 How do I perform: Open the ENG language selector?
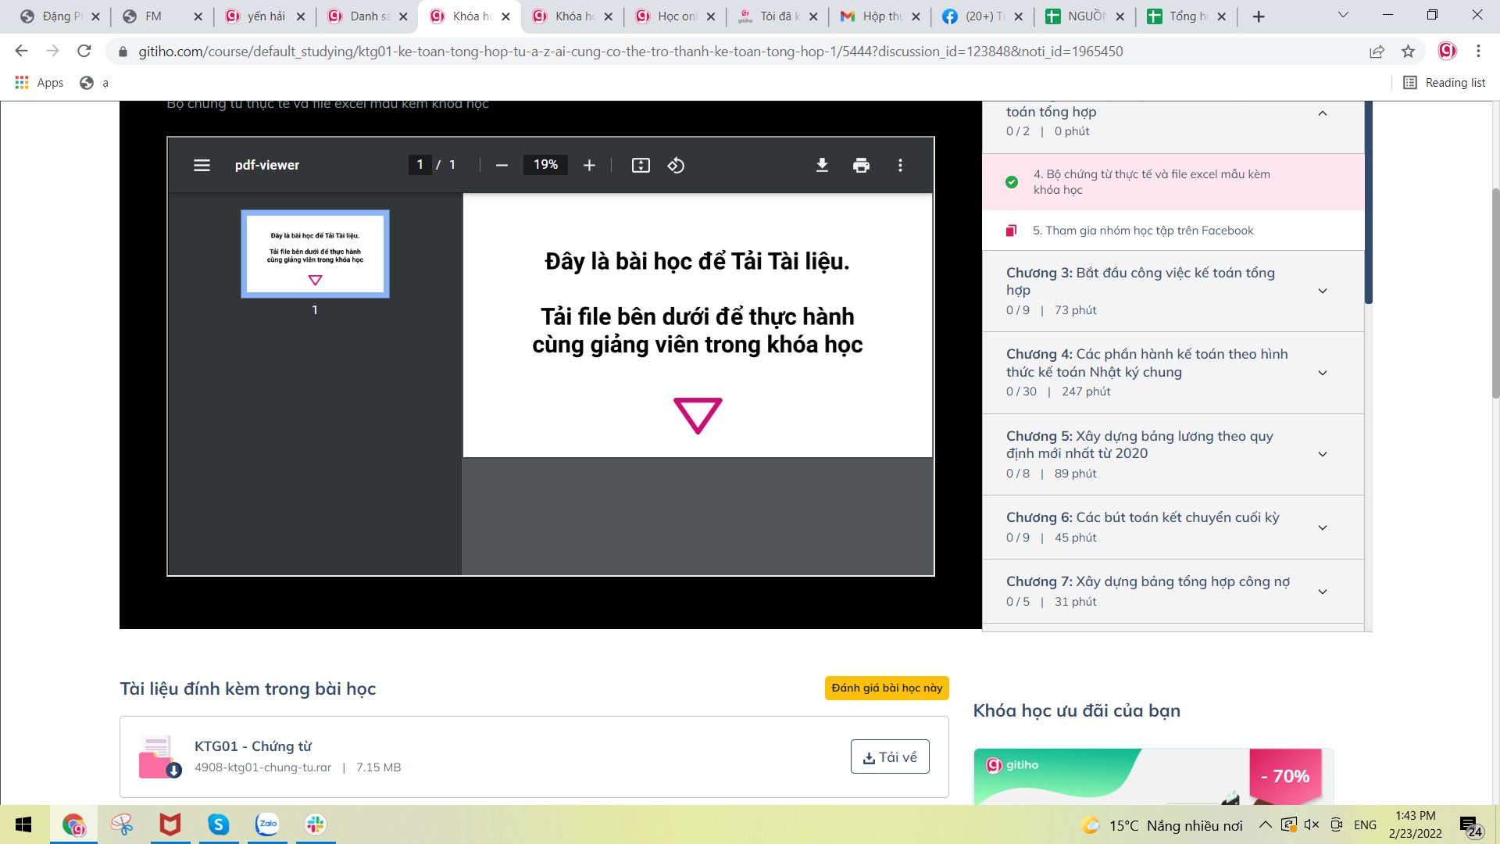coord(1365,824)
